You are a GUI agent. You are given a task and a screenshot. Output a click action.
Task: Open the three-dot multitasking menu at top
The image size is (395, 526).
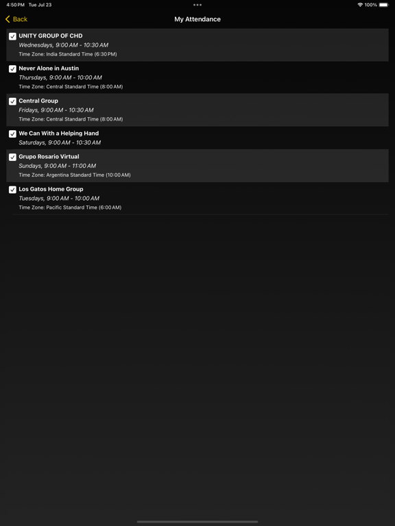point(197,5)
